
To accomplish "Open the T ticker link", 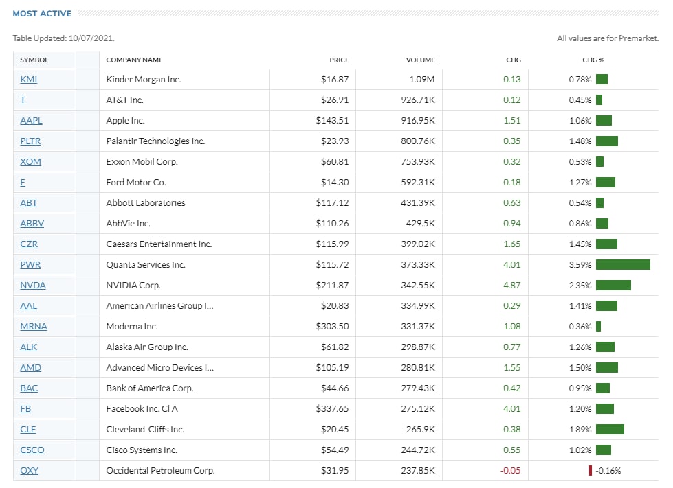I will [23, 100].
